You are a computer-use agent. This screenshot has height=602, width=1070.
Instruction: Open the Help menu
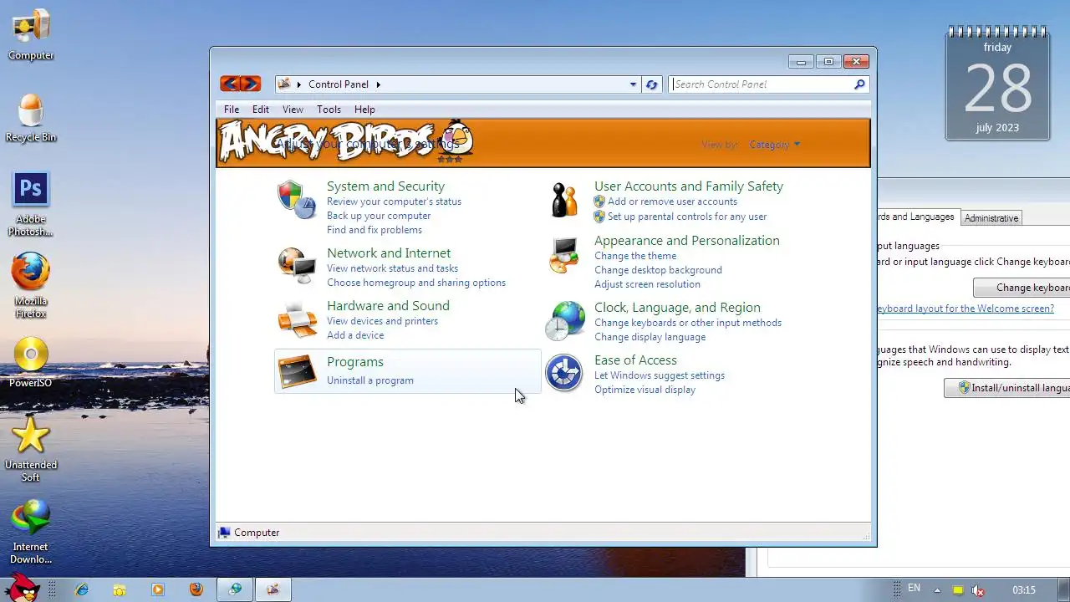(364, 110)
